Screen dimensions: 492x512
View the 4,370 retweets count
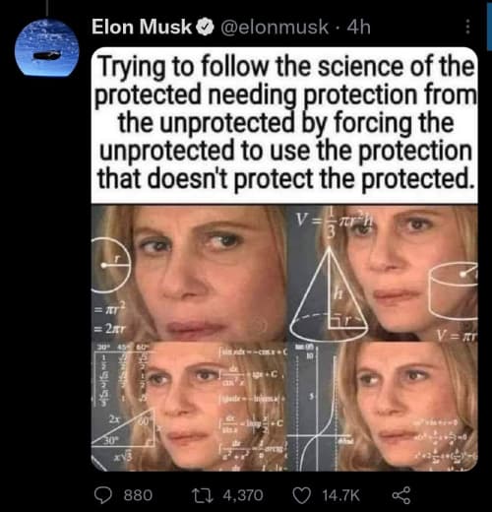(x=243, y=495)
